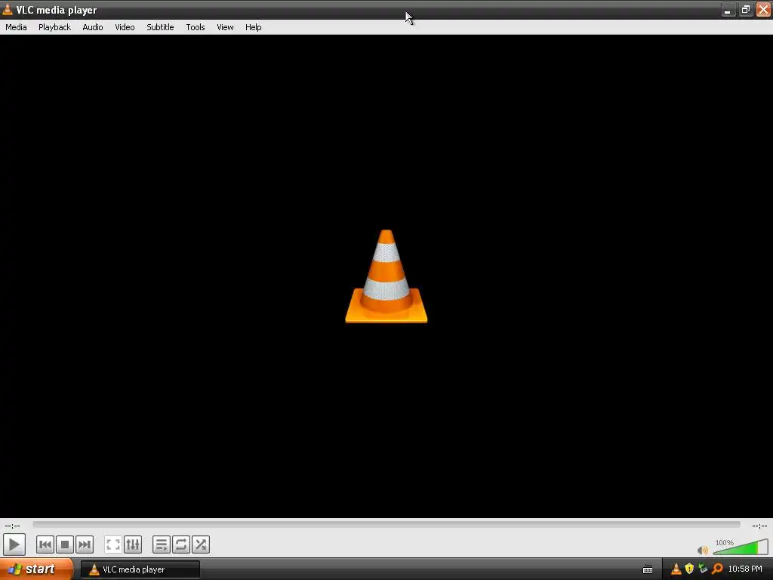Toggle remaining time display on right
Screen dimensions: 773x580
point(759,526)
